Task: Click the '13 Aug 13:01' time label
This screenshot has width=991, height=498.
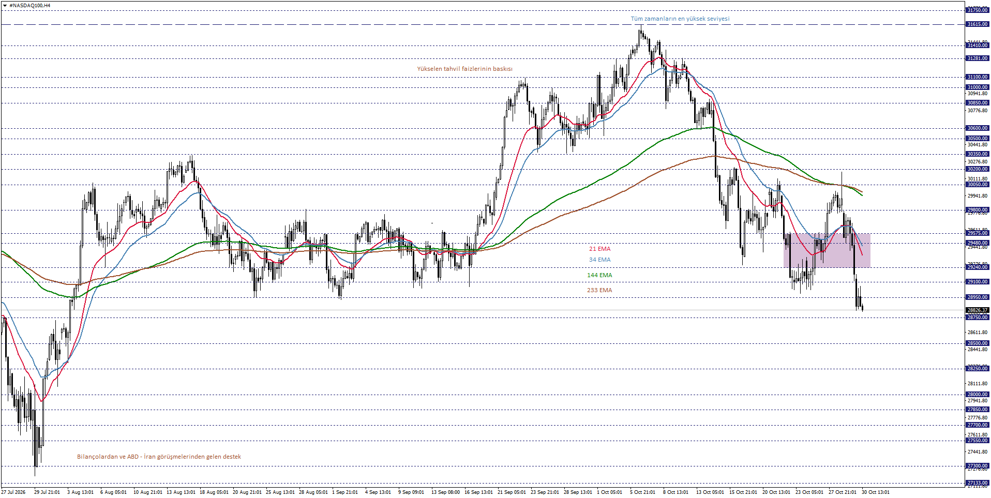Action: pyautogui.click(x=181, y=492)
